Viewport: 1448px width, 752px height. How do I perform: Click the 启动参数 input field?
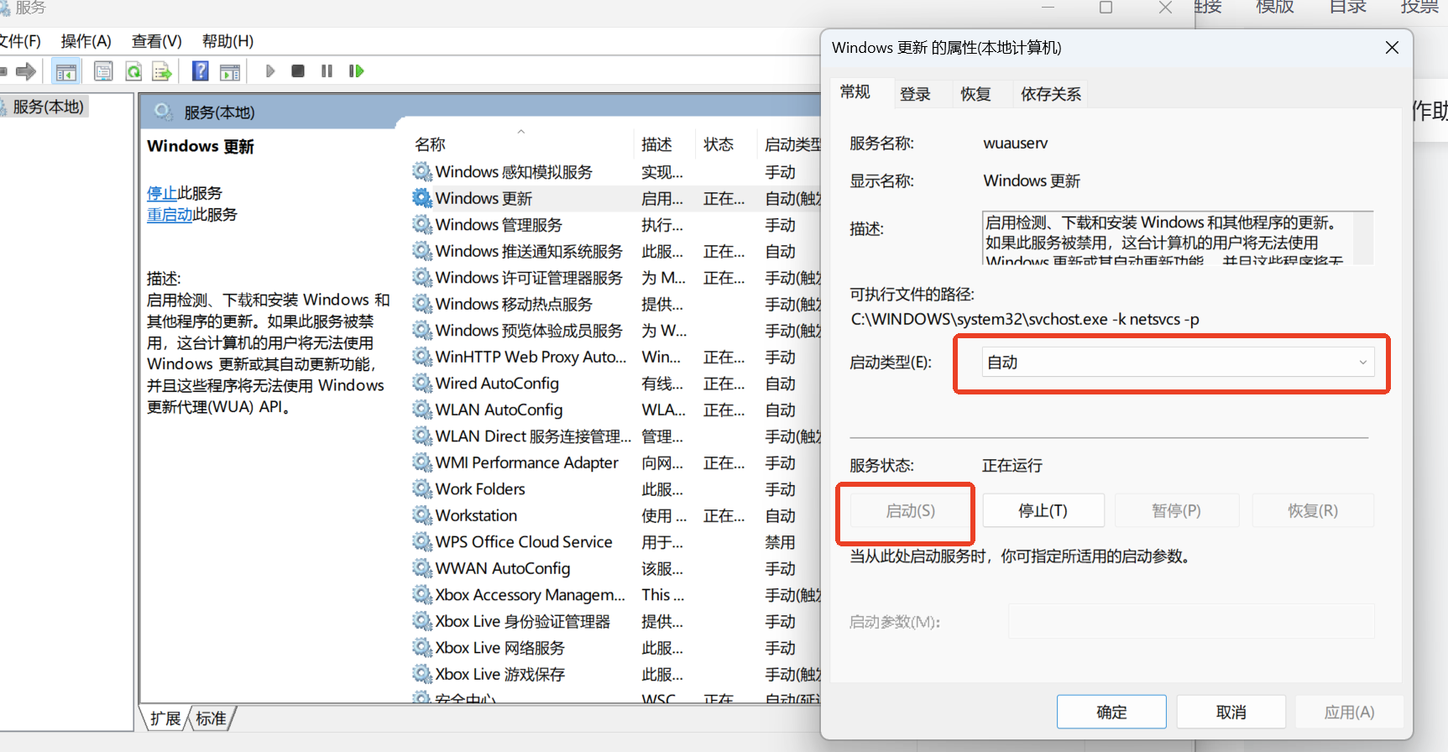1191,621
